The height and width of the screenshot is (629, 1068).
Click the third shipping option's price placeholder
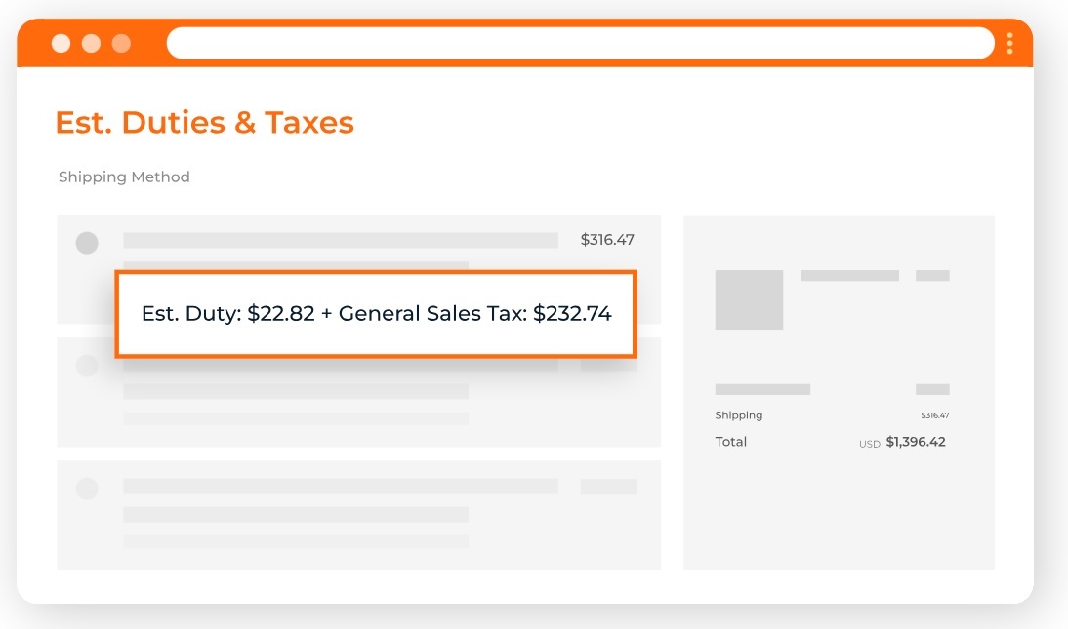coord(608,487)
